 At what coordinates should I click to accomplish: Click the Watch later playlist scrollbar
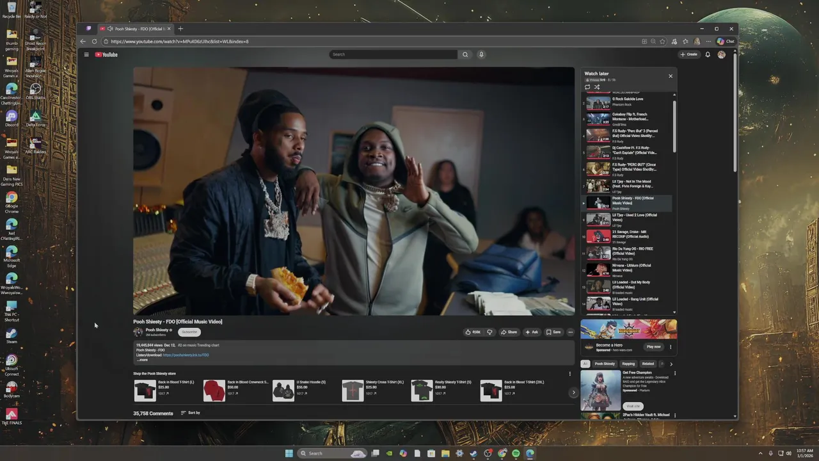(x=674, y=125)
